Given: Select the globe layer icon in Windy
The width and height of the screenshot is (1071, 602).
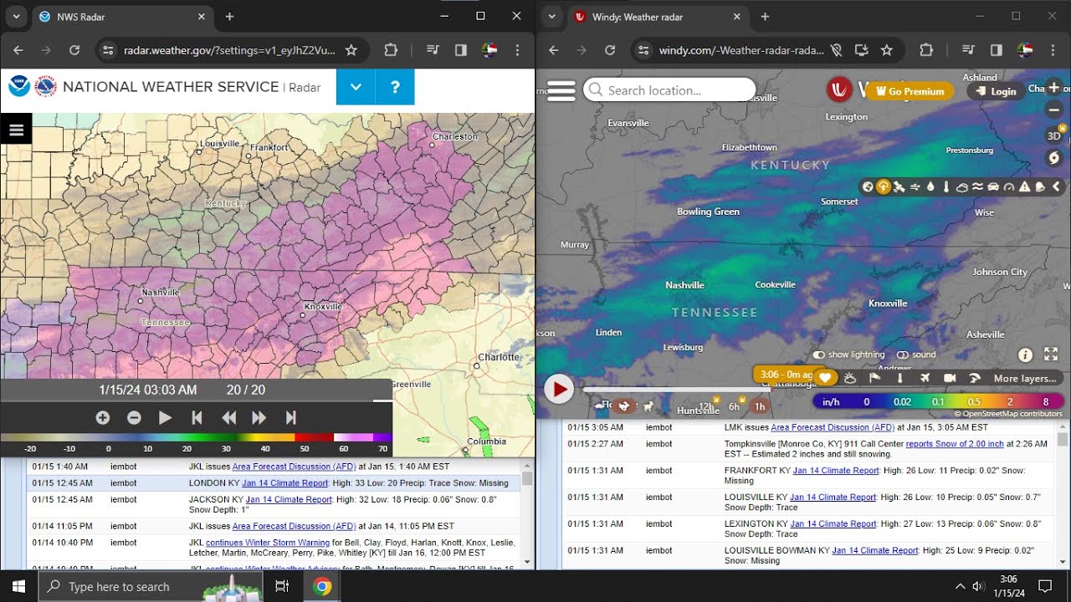Looking at the screenshot, I should [868, 187].
